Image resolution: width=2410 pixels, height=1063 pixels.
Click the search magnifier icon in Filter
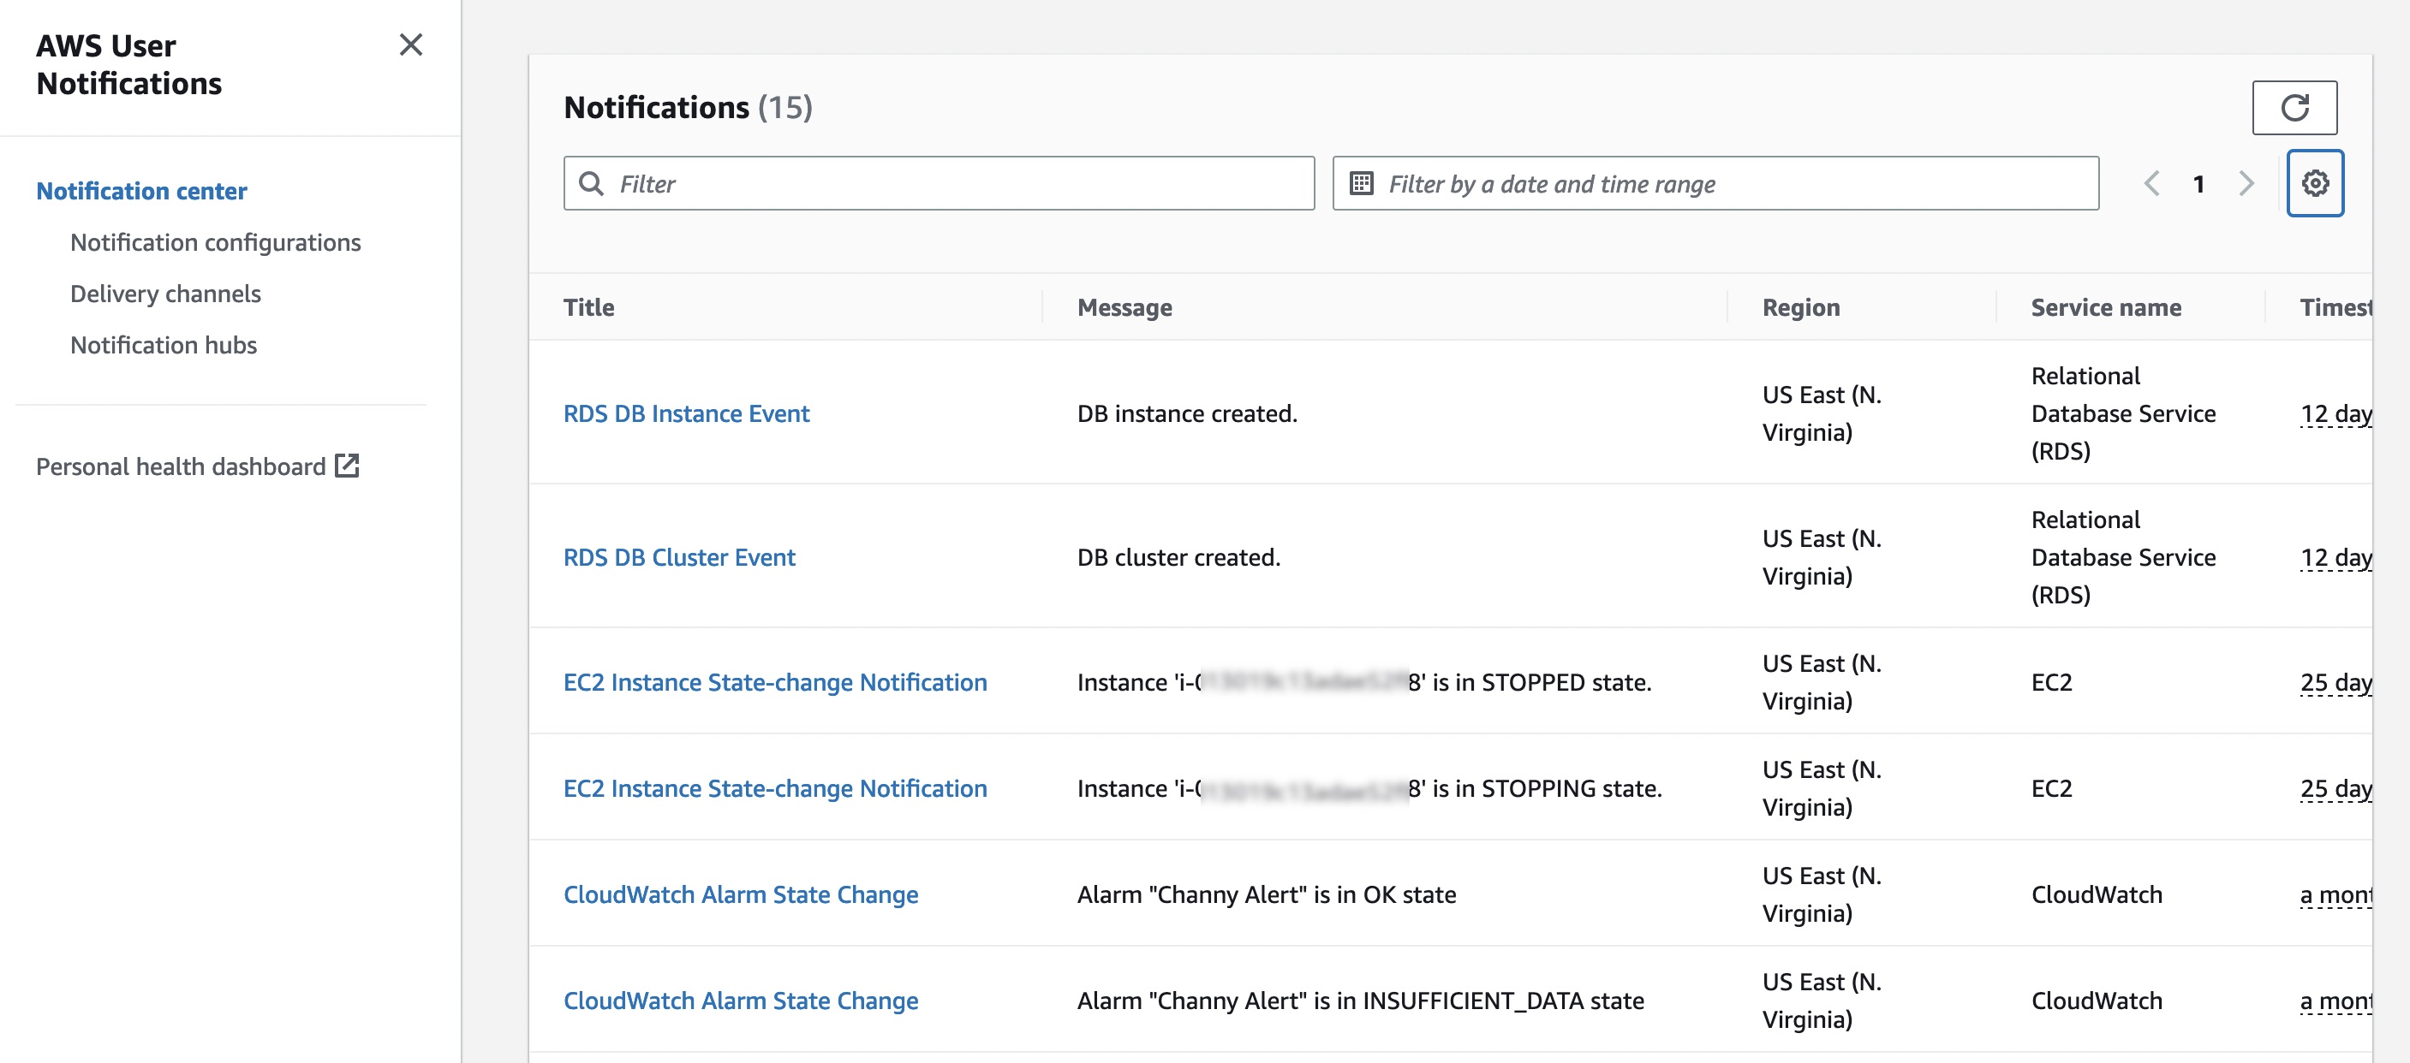coord(591,183)
